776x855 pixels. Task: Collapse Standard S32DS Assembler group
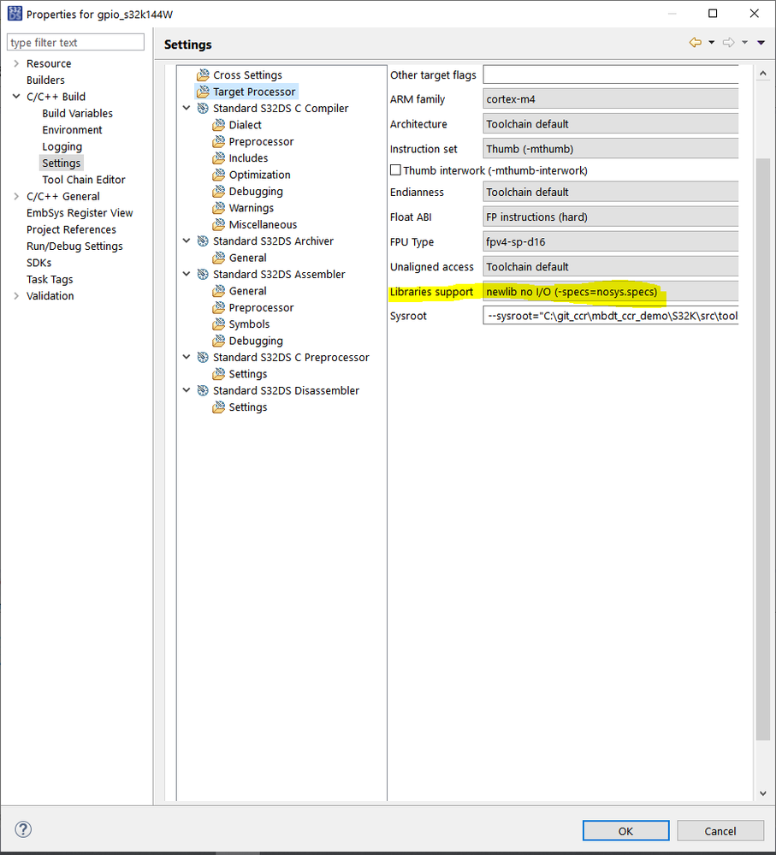[187, 274]
